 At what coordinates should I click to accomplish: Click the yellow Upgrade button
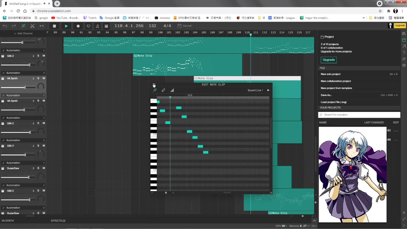pyautogui.click(x=399, y=25)
